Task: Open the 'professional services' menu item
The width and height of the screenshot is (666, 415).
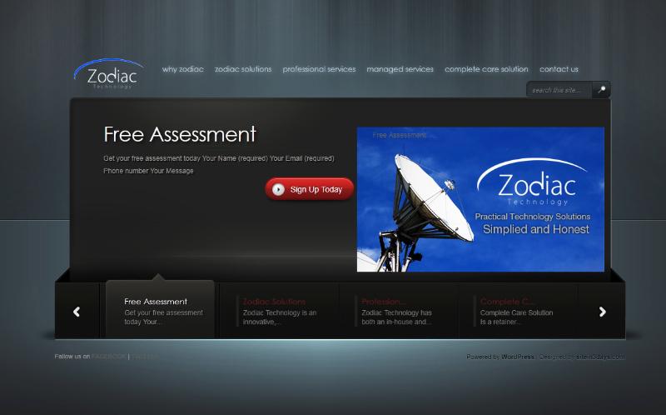Action: [319, 69]
